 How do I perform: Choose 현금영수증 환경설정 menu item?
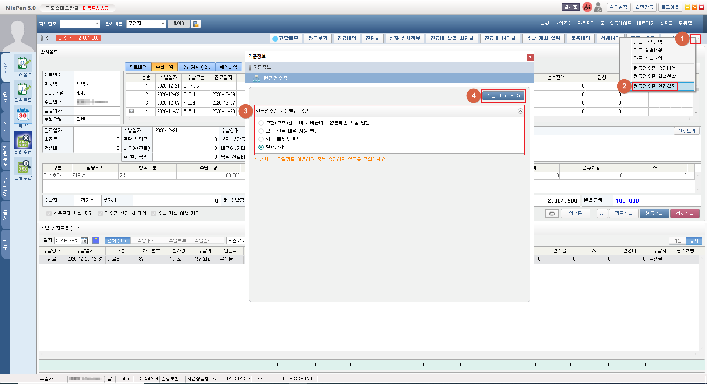pyautogui.click(x=654, y=87)
